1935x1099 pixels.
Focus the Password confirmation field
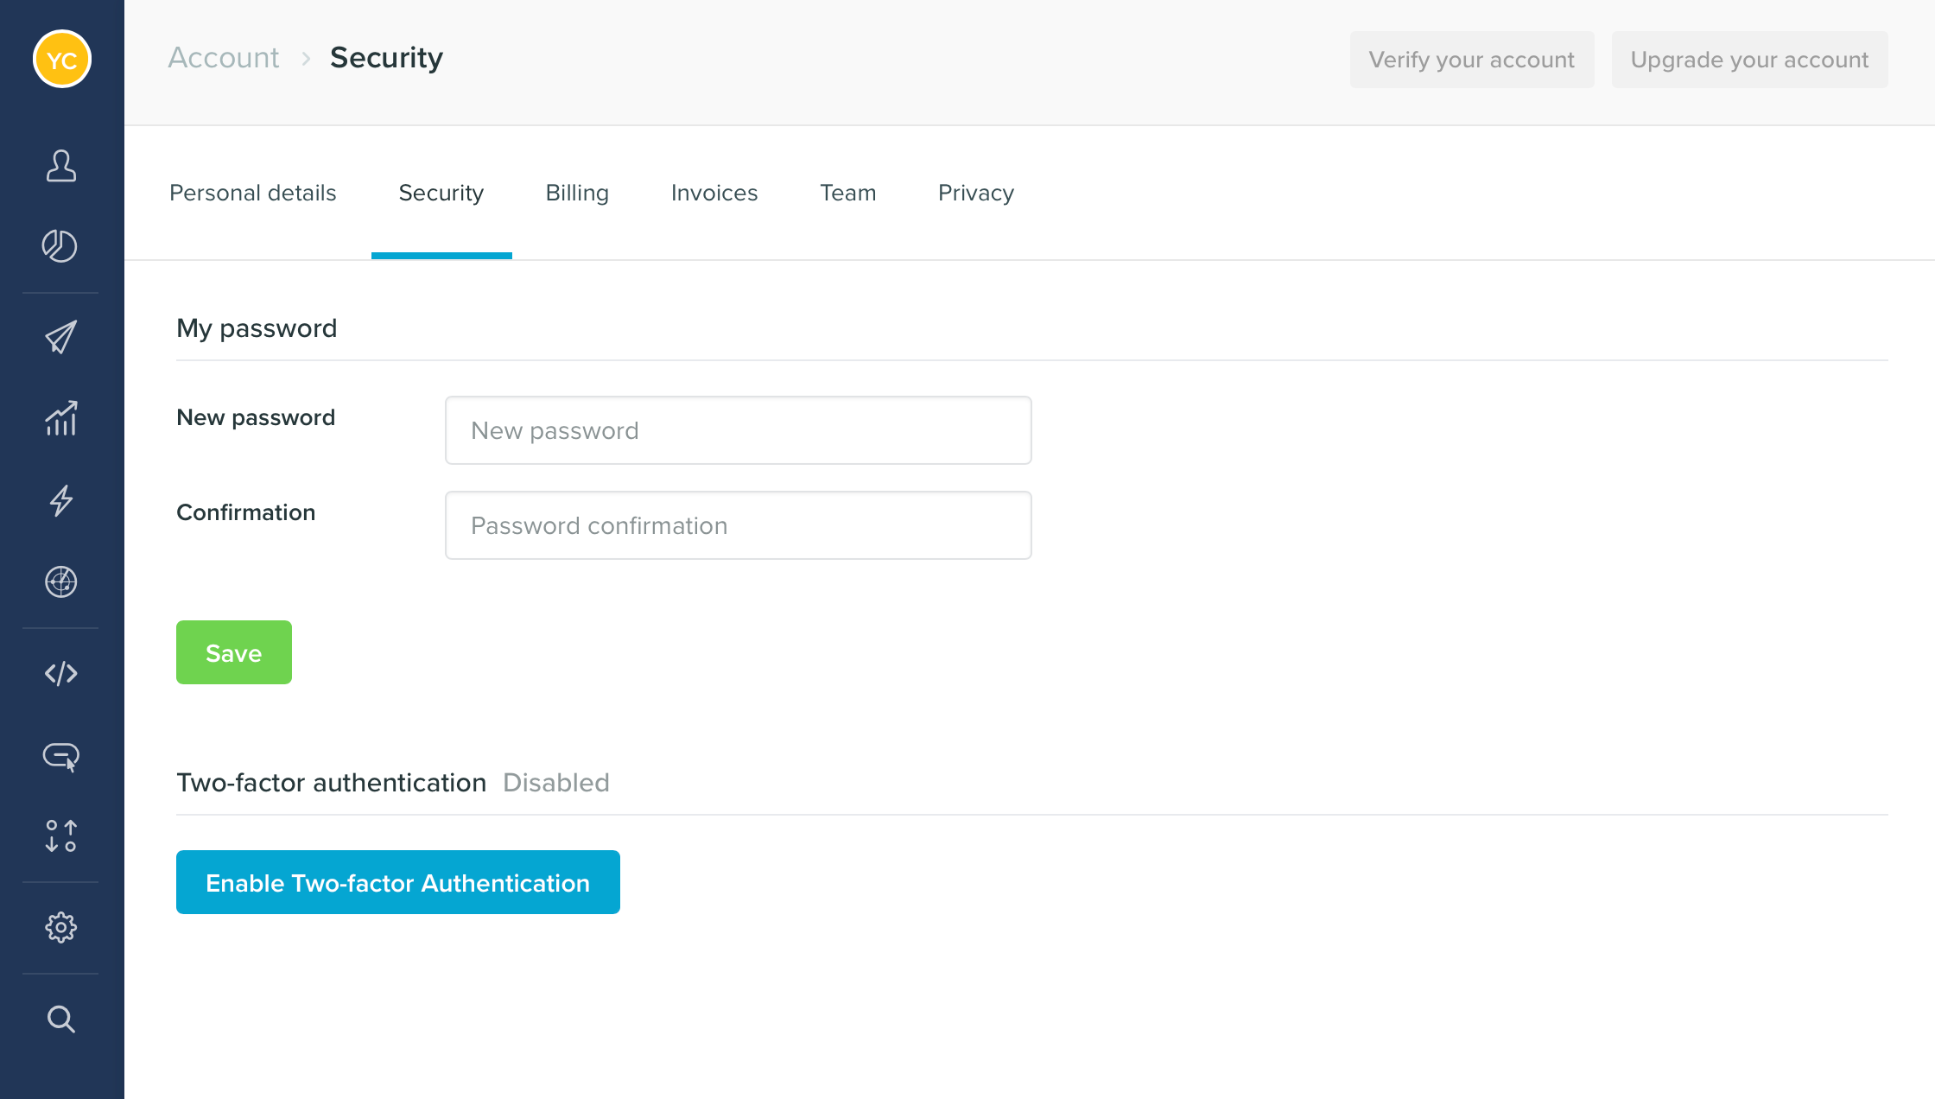click(x=738, y=524)
